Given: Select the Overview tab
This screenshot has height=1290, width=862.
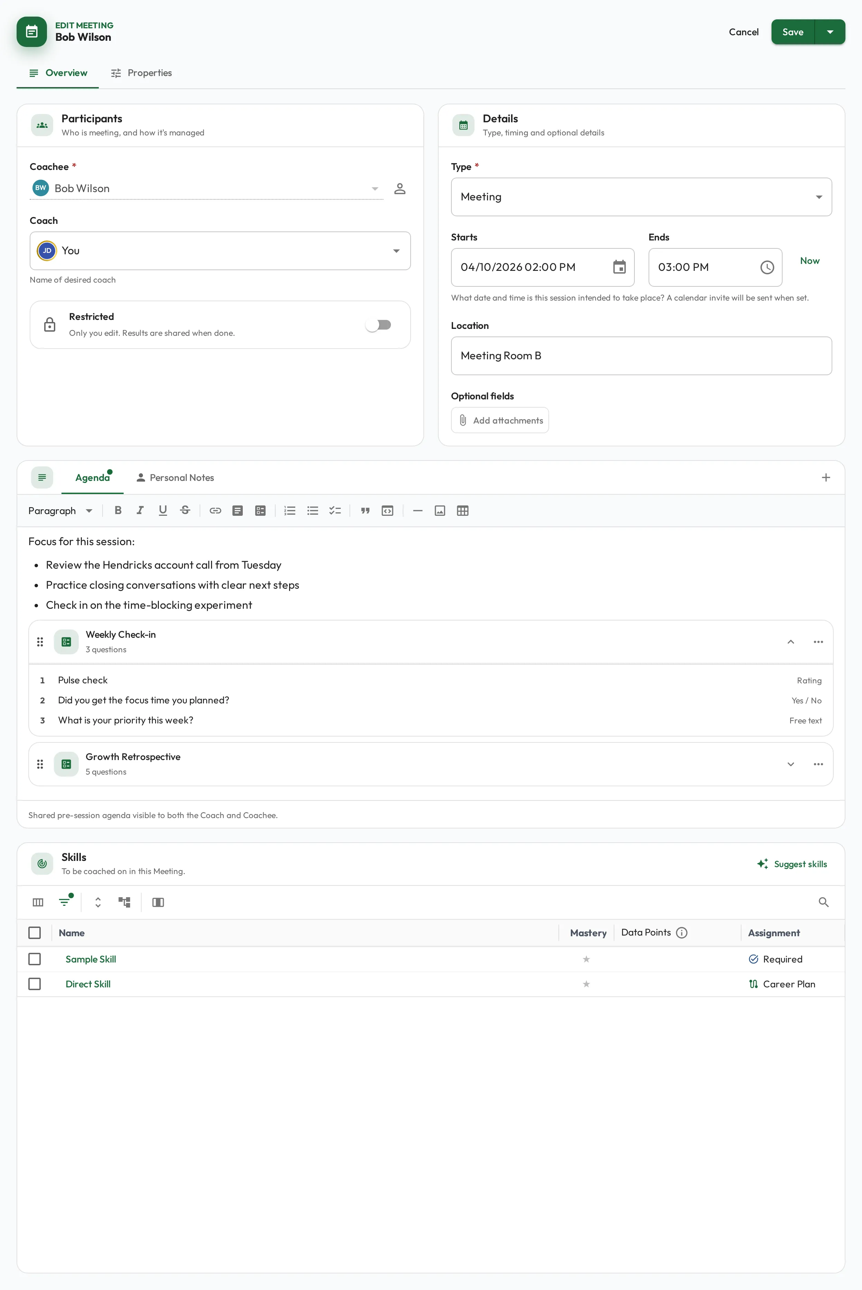Looking at the screenshot, I should (58, 73).
